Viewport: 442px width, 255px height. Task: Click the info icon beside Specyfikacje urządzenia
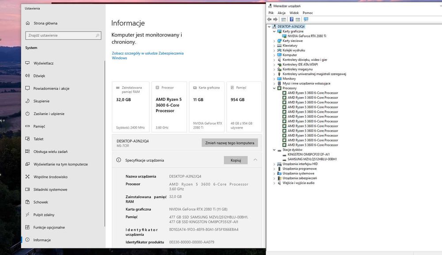[x=118, y=160]
